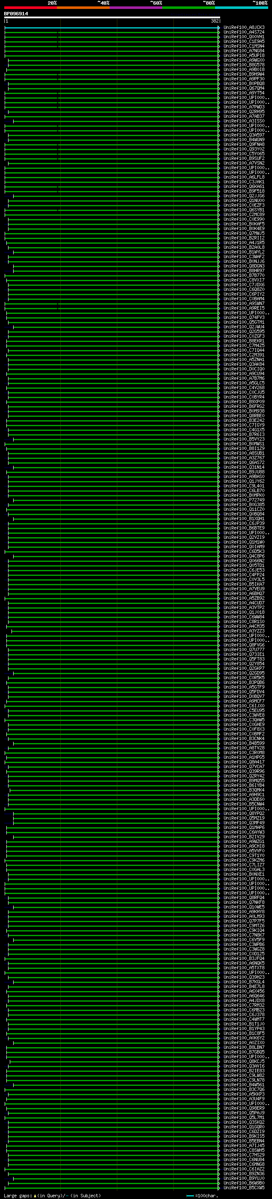The width and height of the screenshot is (272, 1199).
Task: Click UniRef100_B0G385 row label
Action: click(x=244, y=504)
